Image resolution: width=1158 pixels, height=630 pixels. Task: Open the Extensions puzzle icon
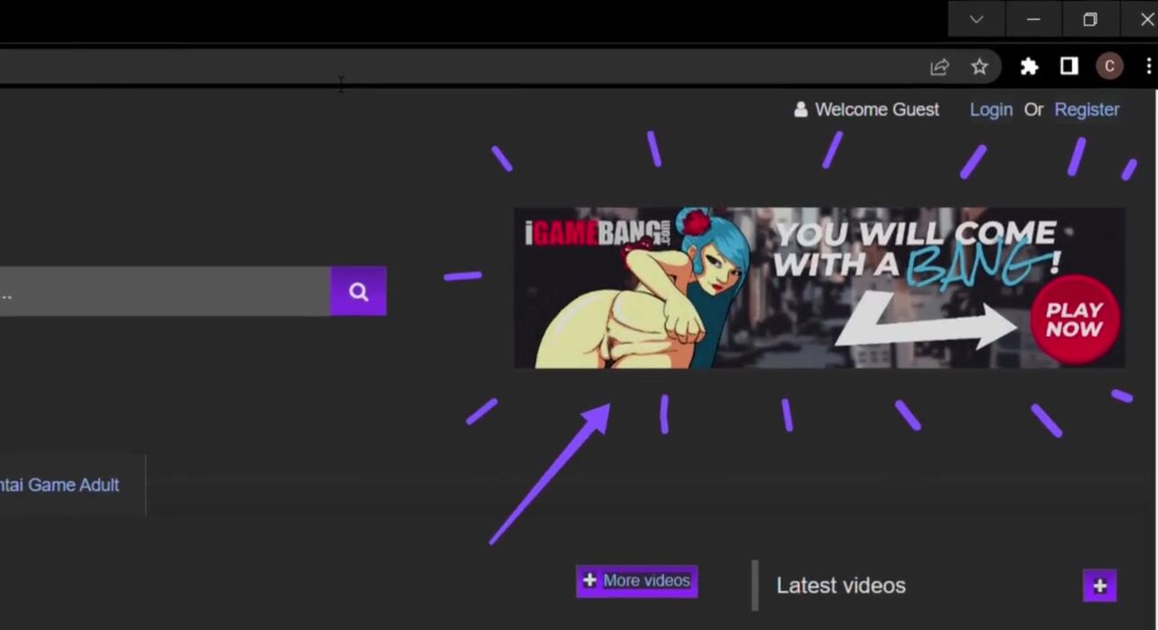click(x=1029, y=67)
